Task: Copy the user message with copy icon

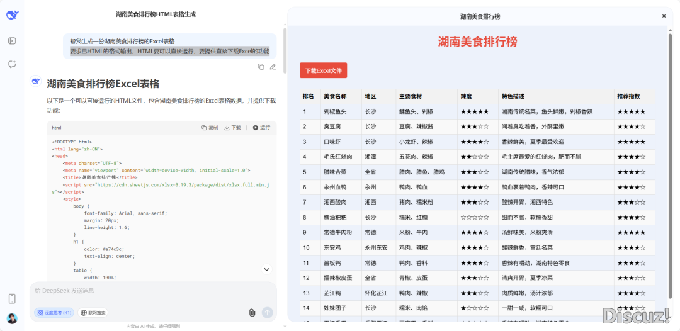Action: [261, 67]
